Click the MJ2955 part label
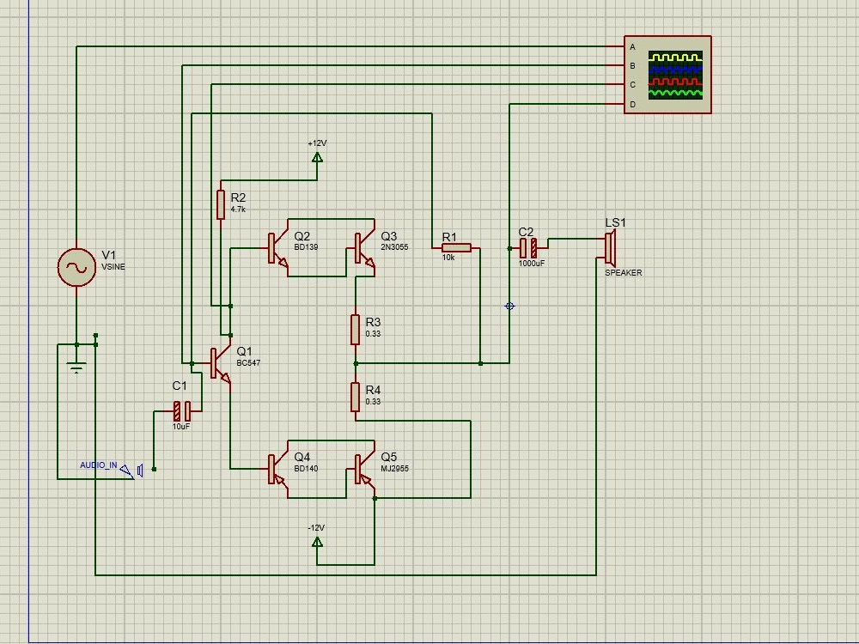 394,468
